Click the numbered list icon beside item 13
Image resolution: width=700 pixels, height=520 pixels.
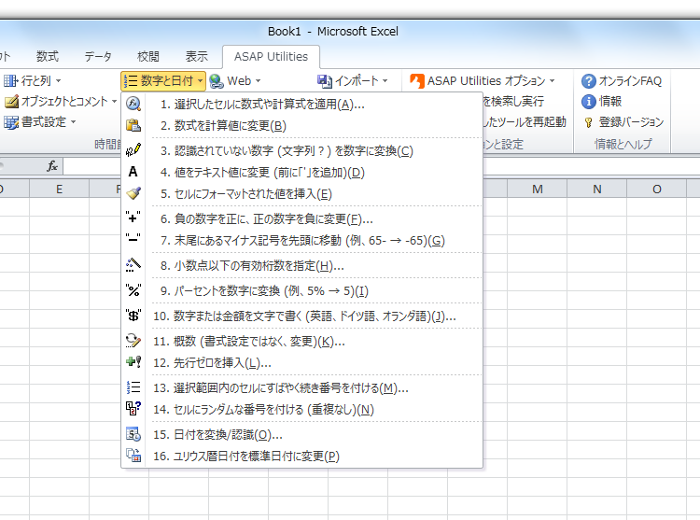(133, 387)
